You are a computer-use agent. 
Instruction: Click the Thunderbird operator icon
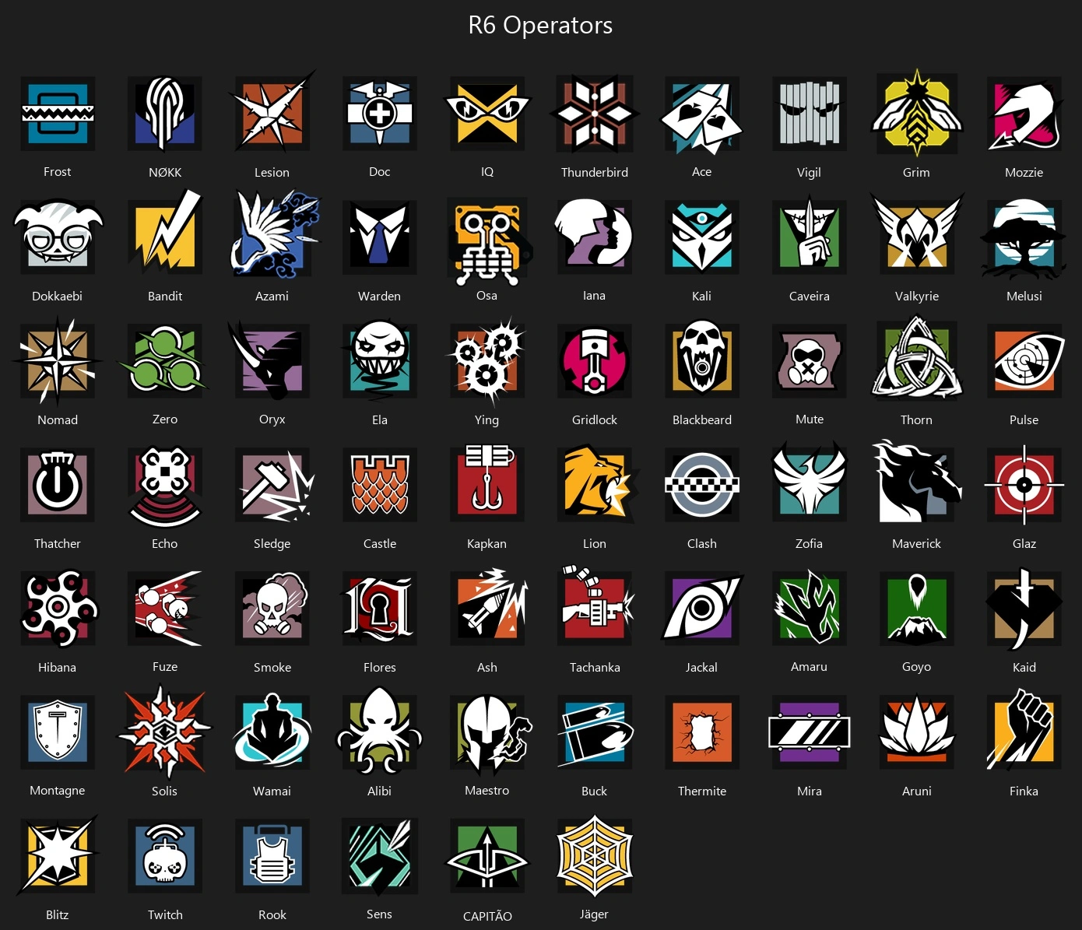pos(595,114)
